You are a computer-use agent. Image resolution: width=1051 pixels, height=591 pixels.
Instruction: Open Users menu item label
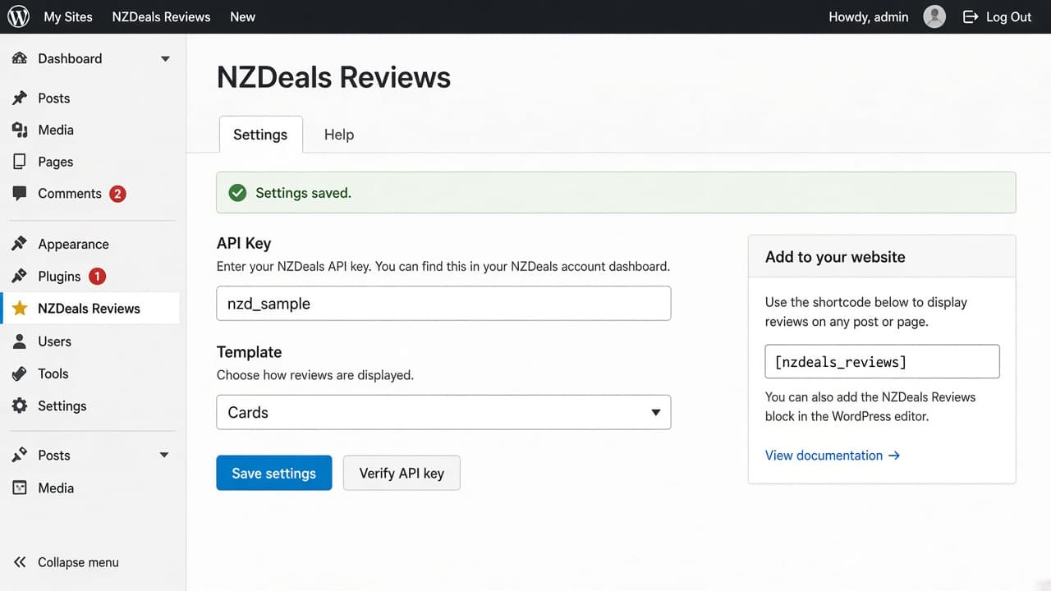pos(54,341)
